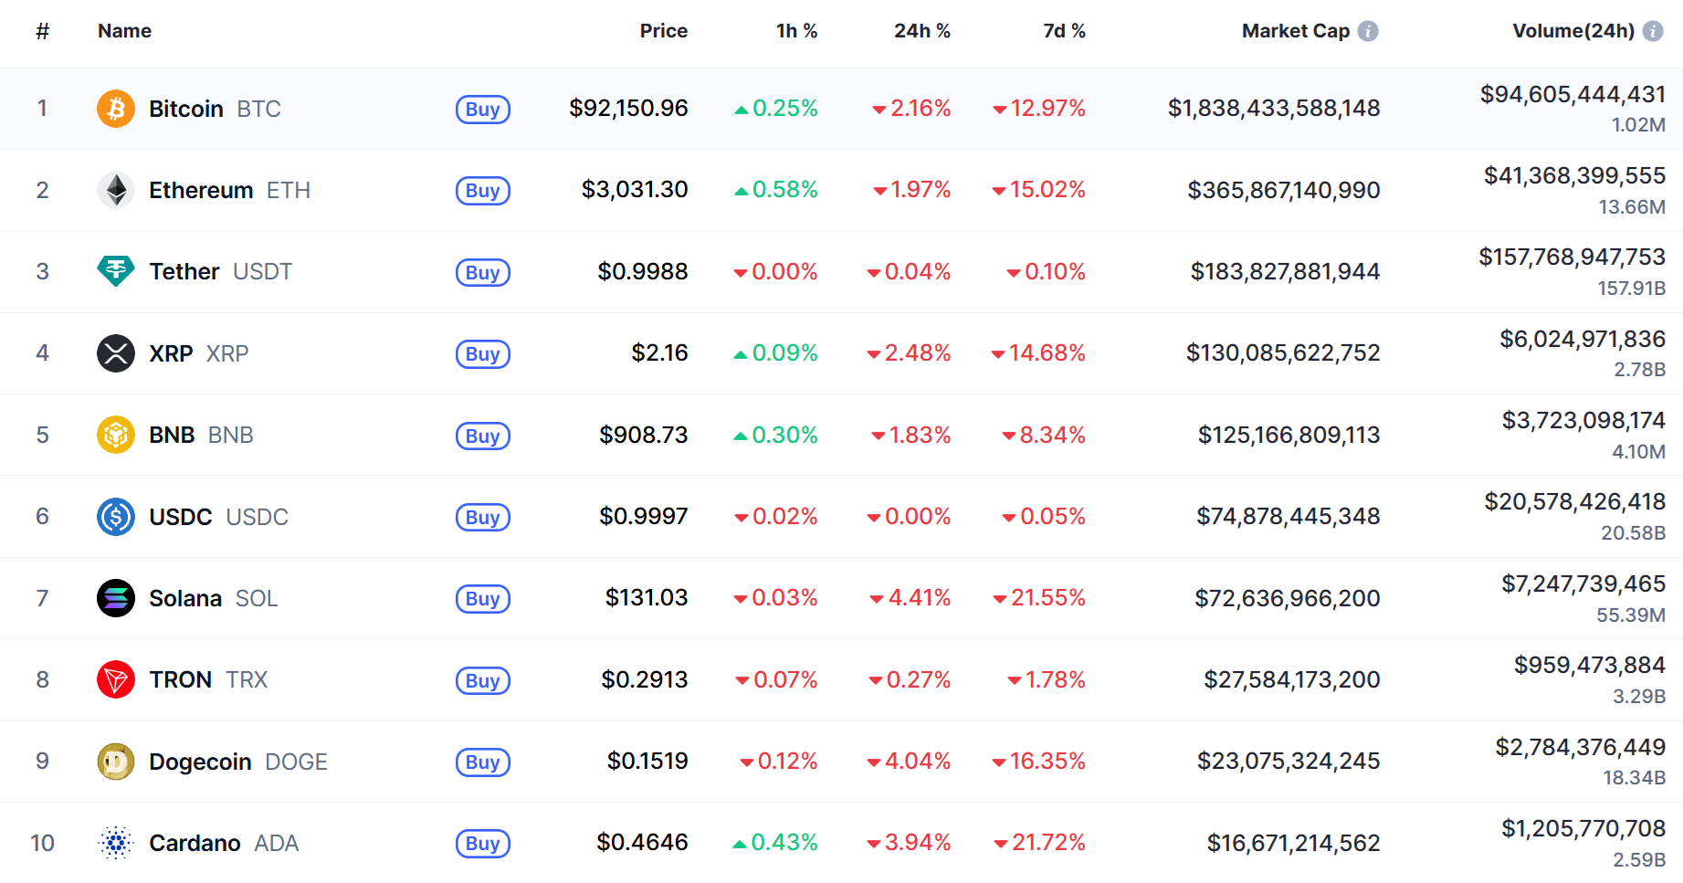The height and width of the screenshot is (883, 1683).
Task: Open the Ethereum name link
Action: tap(201, 190)
